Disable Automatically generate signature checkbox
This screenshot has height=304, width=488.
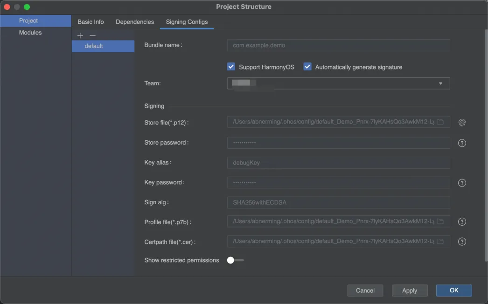tap(307, 67)
